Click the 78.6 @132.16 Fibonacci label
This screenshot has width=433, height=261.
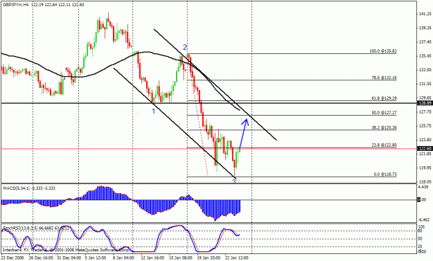(x=384, y=78)
